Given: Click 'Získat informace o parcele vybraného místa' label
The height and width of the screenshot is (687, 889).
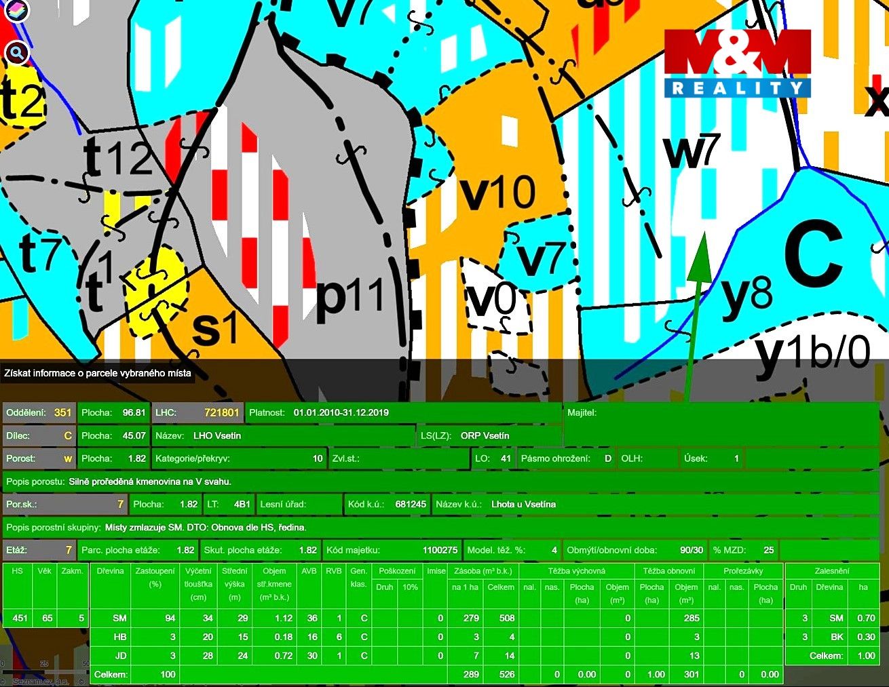Looking at the screenshot, I should (98, 373).
